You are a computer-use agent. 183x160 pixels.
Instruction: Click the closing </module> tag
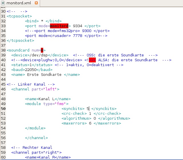(35, 128)
